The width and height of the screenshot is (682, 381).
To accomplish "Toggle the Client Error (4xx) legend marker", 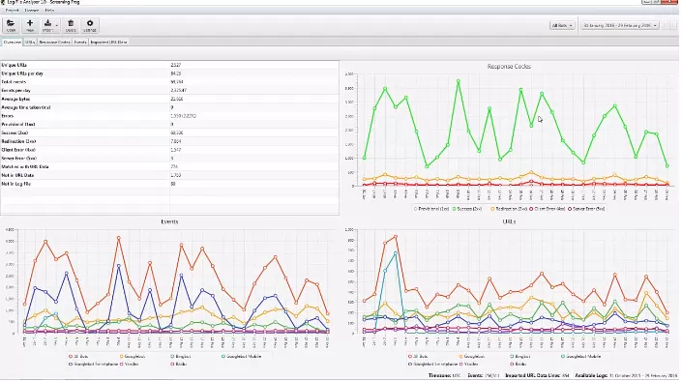I will [x=531, y=209].
